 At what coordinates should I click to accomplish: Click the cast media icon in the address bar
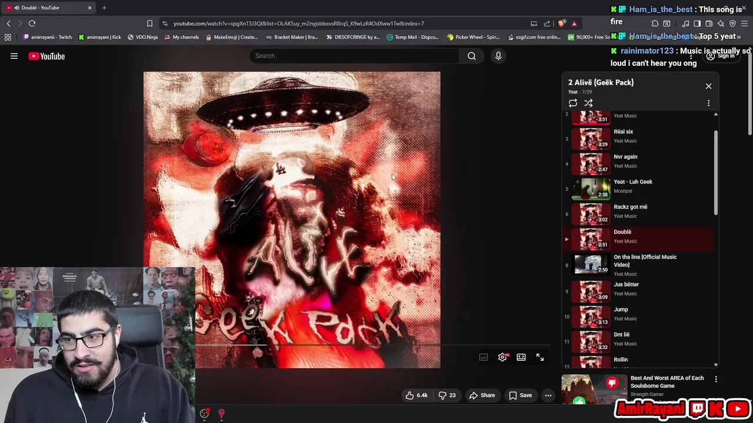coord(534,23)
